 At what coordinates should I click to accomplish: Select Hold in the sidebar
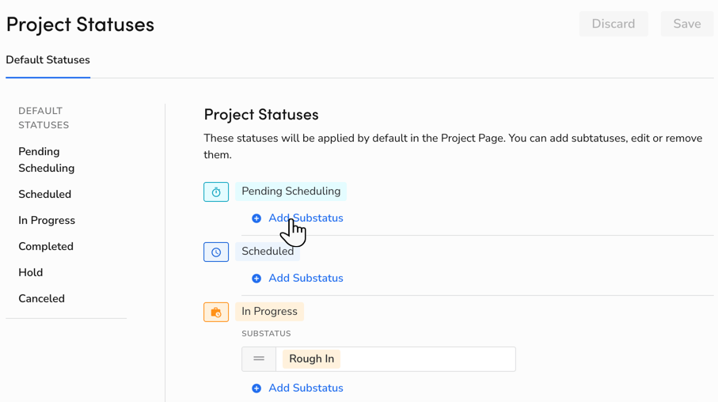(x=31, y=272)
